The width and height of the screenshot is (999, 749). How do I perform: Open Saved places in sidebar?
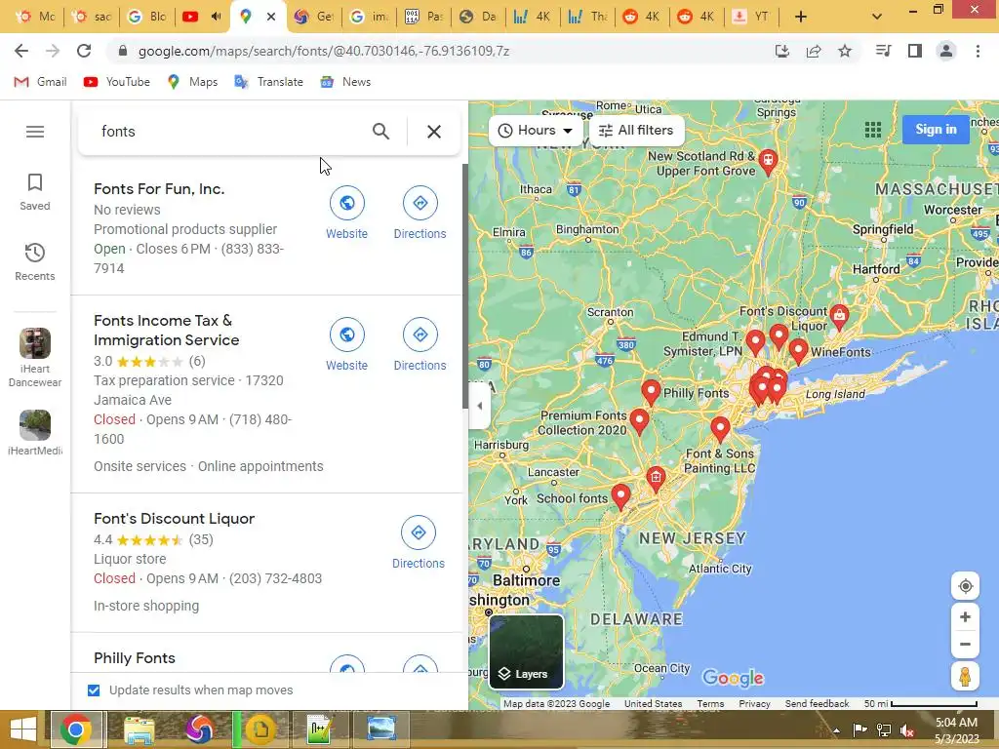(35, 192)
